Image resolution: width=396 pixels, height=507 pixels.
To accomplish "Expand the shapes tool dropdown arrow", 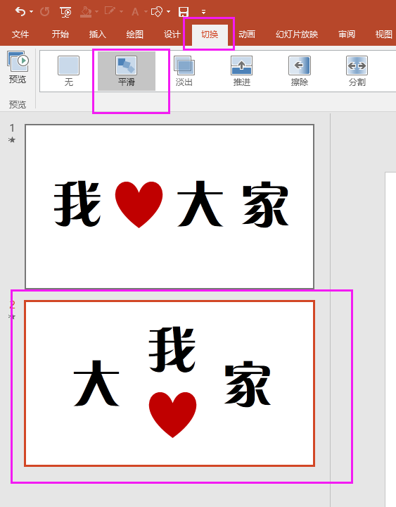I will pyautogui.click(x=168, y=12).
